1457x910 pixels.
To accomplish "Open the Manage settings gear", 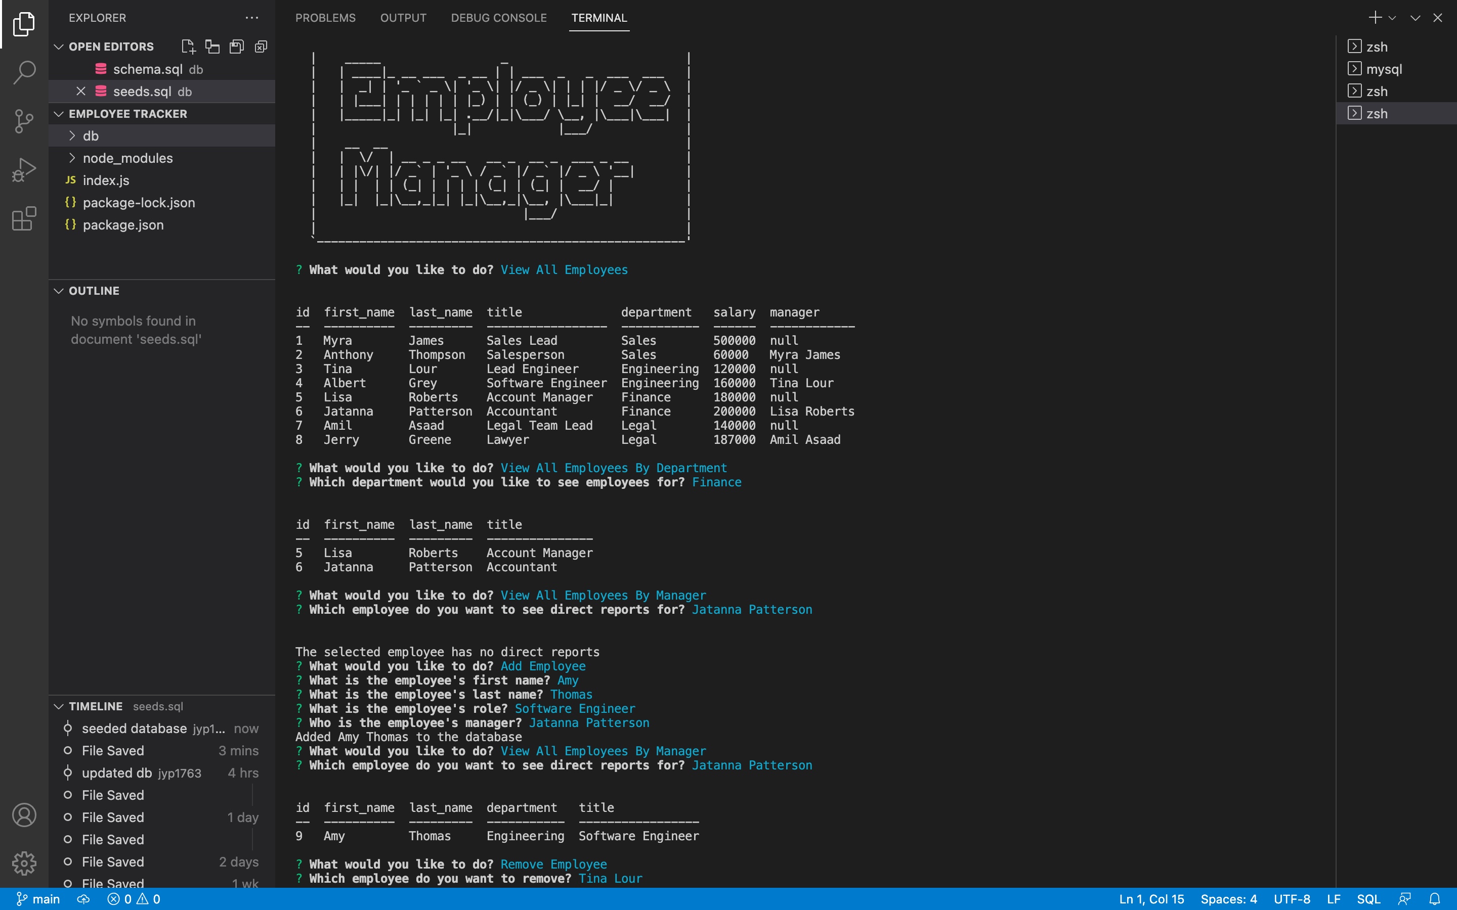I will pos(24,862).
